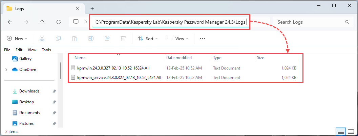This screenshot has height=136, width=358.
Task: Click the Delete trash icon
Action: coord(123,39)
